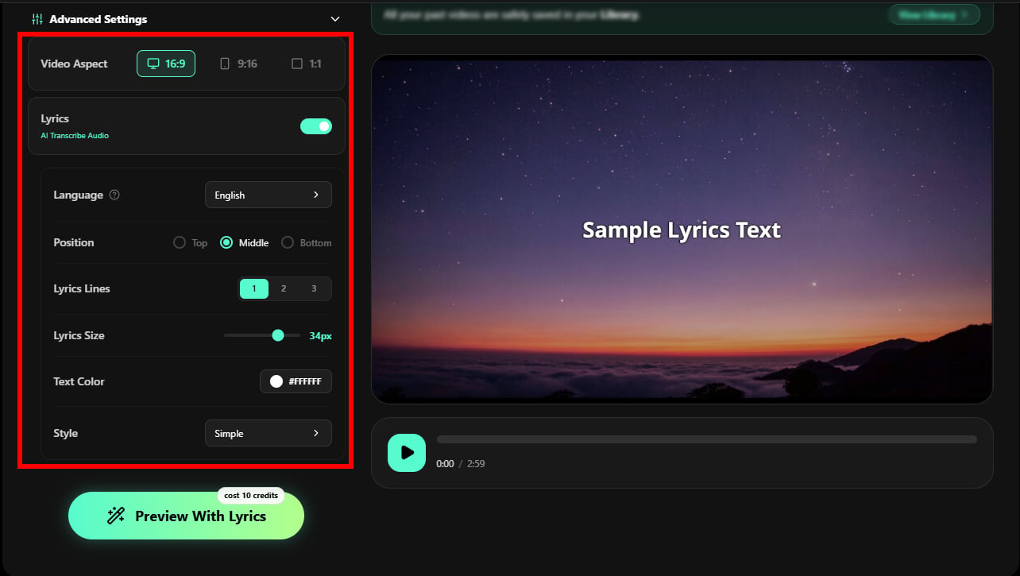
Task: Set Lyrics Lines to 3
Action: click(x=314, y=288)
